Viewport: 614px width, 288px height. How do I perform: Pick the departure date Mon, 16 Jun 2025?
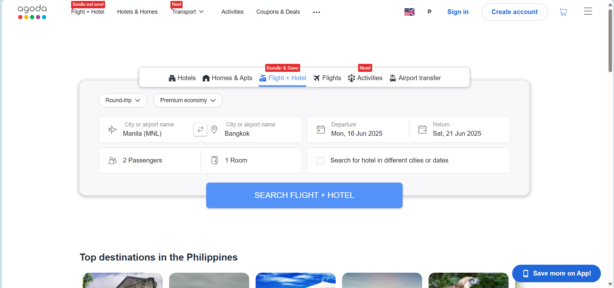tap(358, 129)
